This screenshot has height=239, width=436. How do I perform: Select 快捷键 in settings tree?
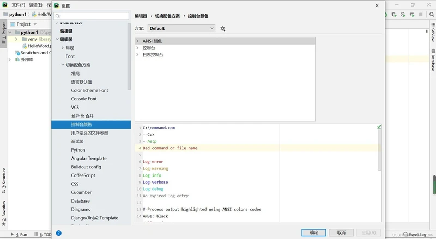(66, 31)
